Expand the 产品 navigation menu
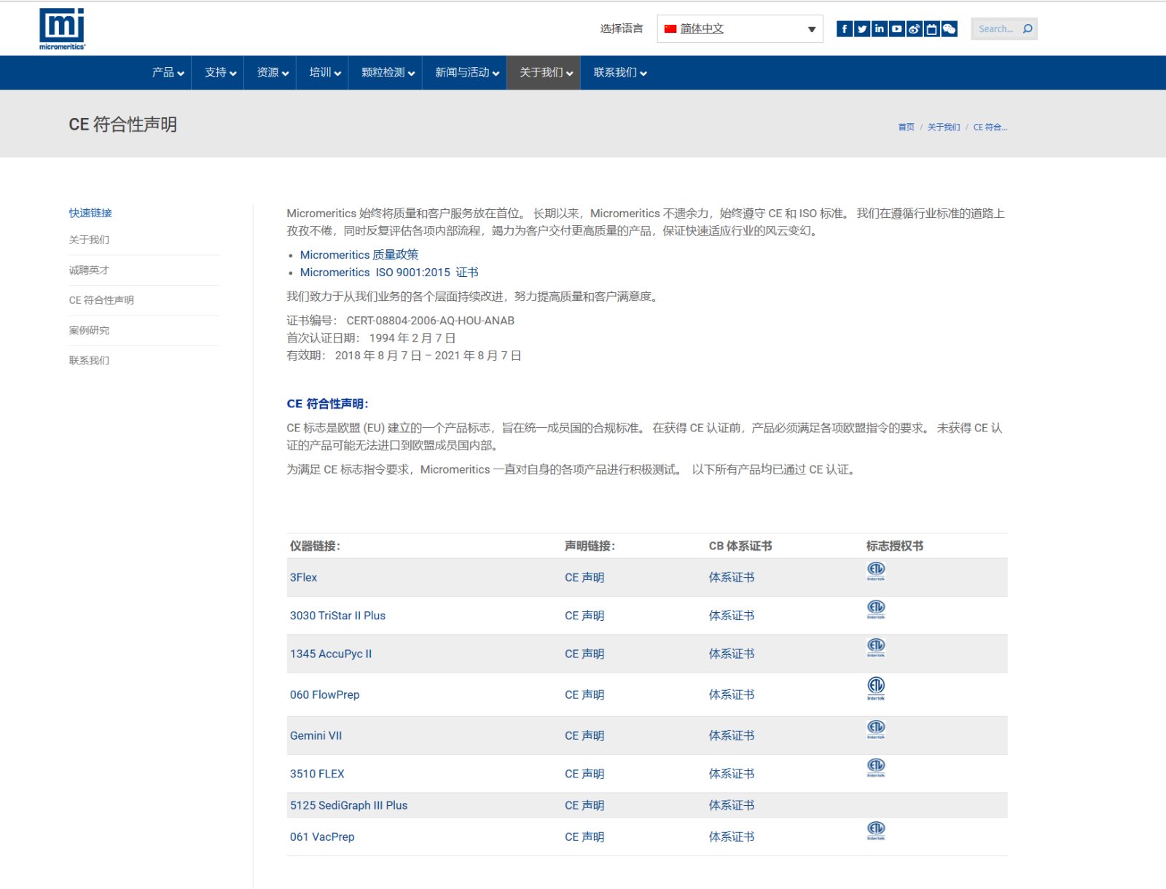 click(x=168, y=73)
